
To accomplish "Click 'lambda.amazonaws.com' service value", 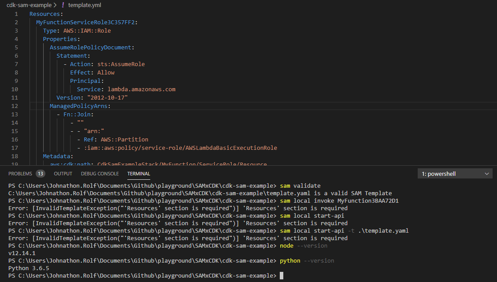I will point(141,89).
